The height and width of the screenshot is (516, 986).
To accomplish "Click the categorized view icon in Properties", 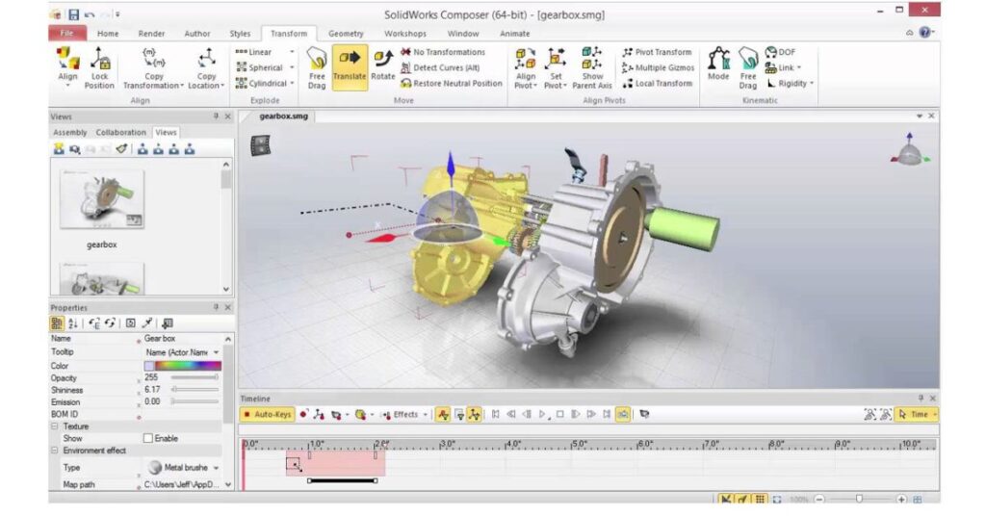I will click(x=57, y=323).
